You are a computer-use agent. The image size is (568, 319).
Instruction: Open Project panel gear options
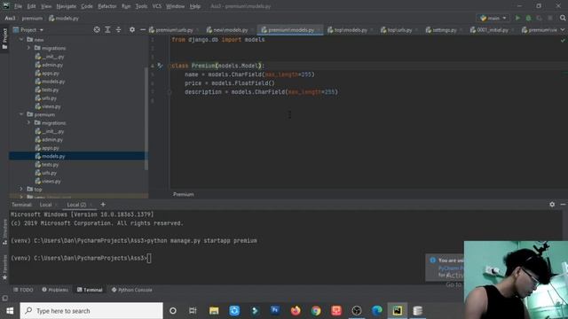[132, 29]
